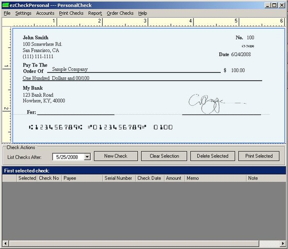
Task: Open the Report menu
Action: tap(95, 13)
